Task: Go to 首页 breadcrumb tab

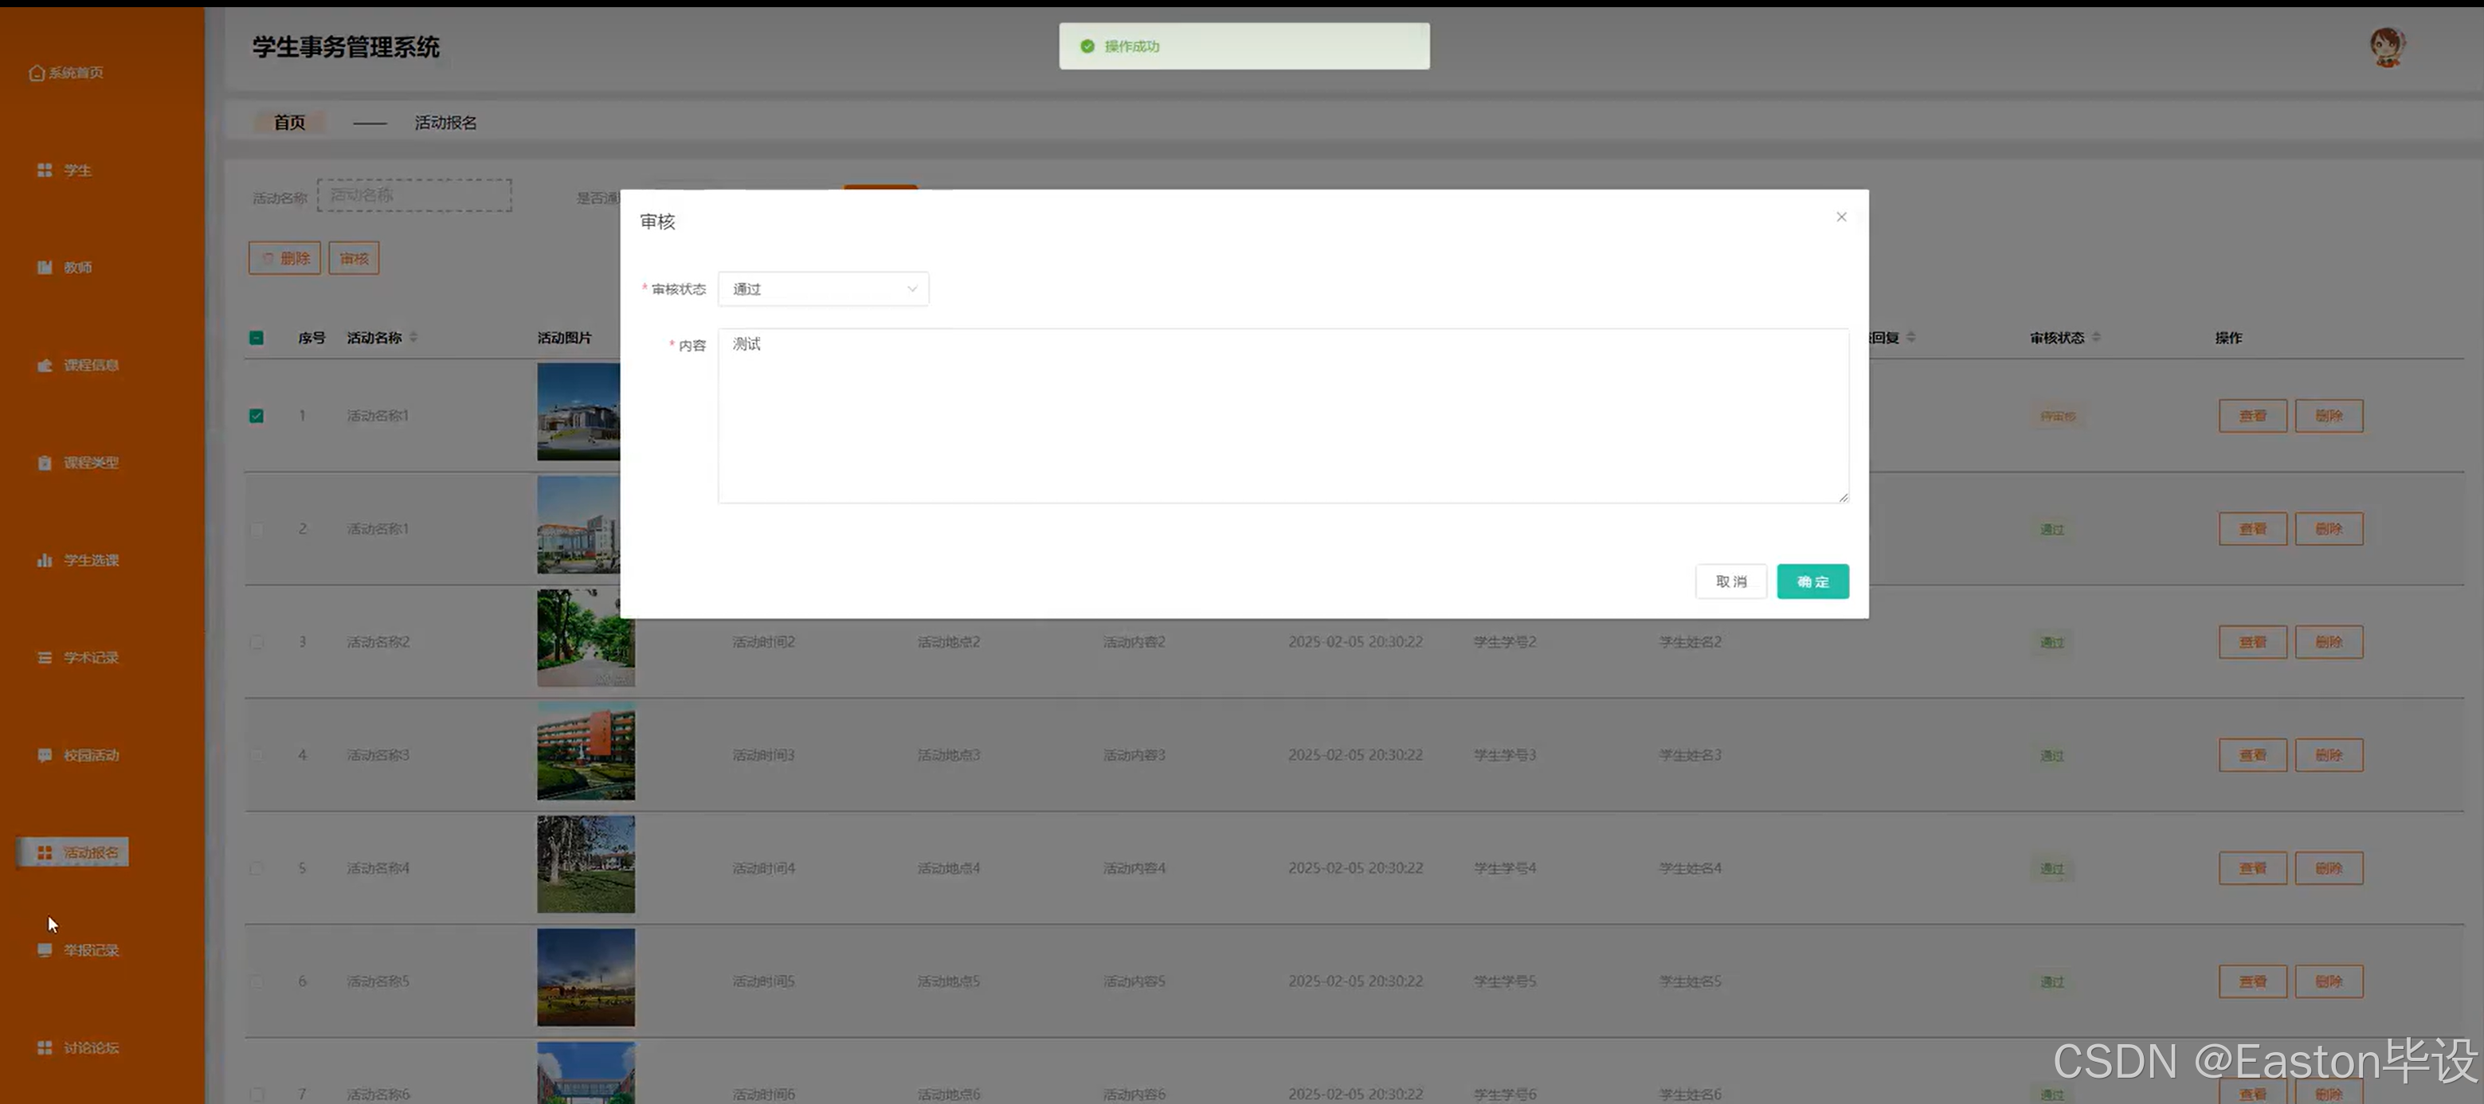Action: [x=289, y=123]
